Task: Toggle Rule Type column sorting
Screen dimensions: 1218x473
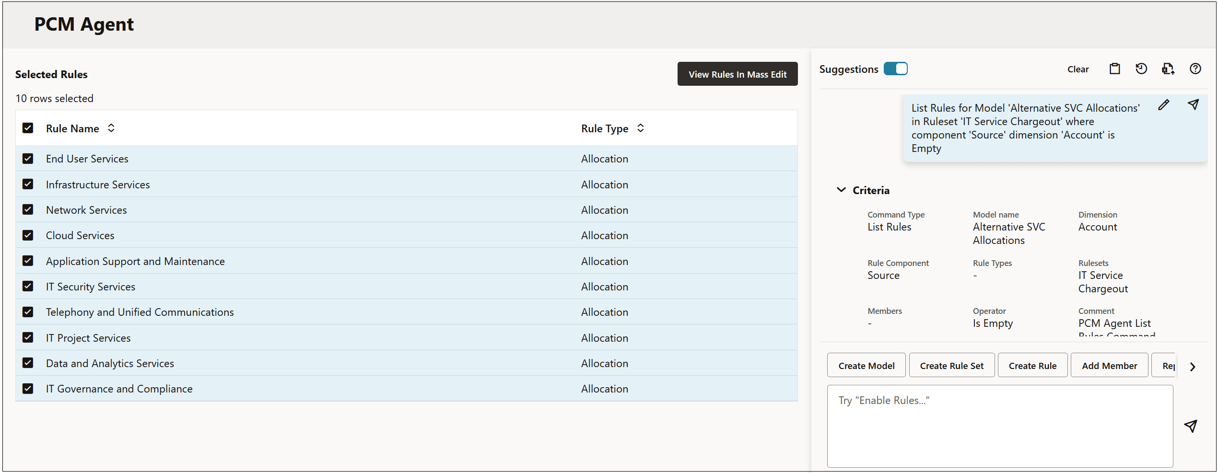Action: pos(640,128)
